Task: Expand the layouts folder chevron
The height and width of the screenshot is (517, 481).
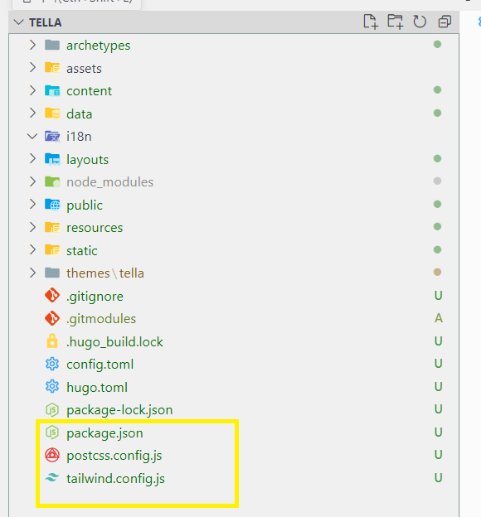Action: tap(32, 159)
